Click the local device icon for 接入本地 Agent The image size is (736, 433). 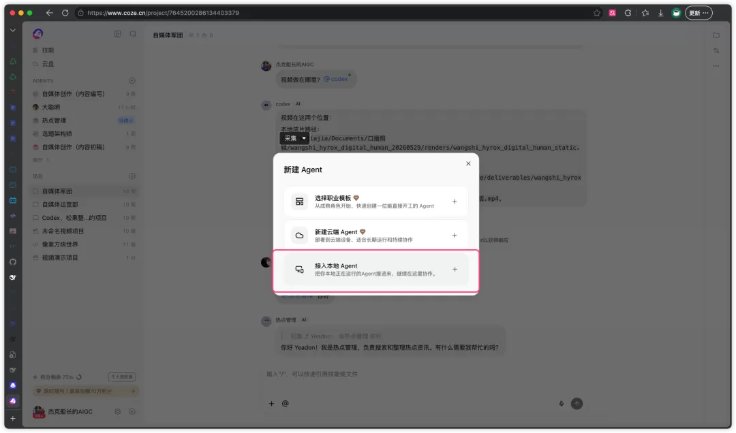tap(299, 270)
